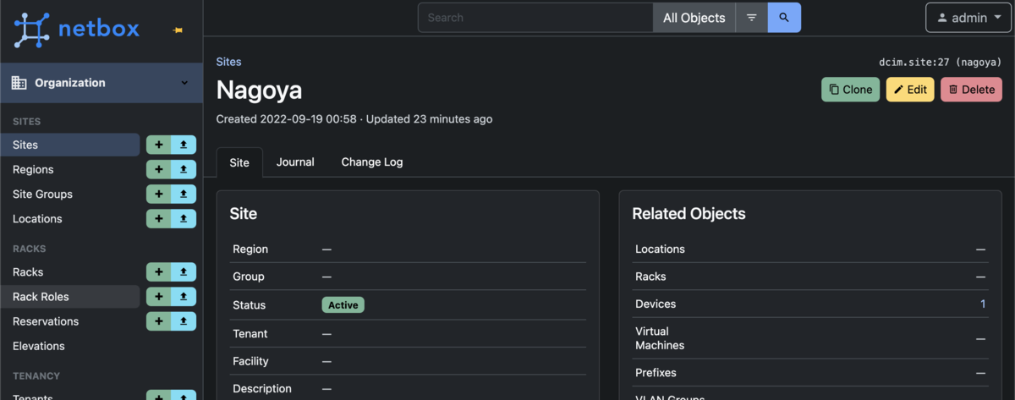Switch to the Journal tab
Image resolution: width=1015 pixels, height=400 pixels.
[295, 162]
